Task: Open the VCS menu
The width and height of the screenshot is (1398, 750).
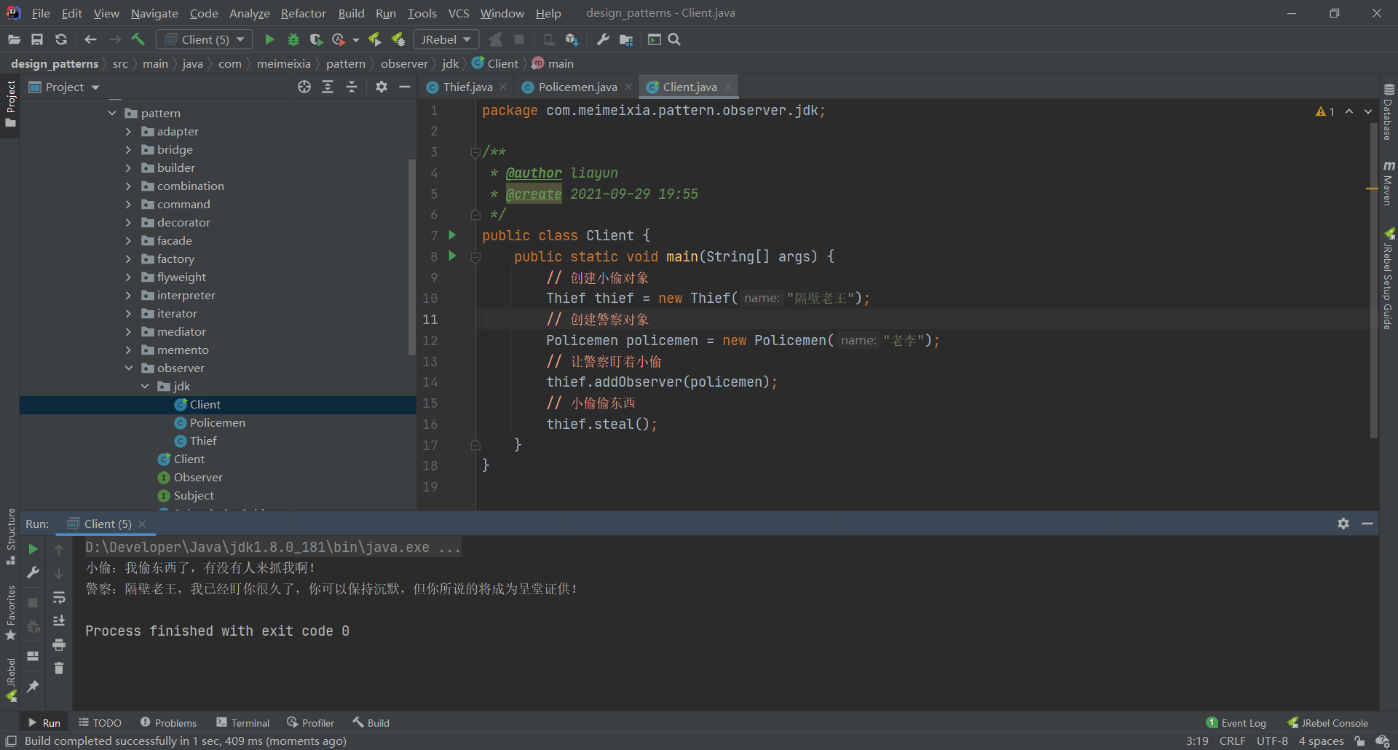Action: [x=459, y=13]
